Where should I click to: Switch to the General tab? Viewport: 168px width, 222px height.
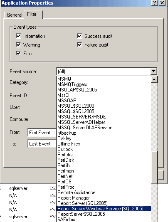[x=14, y=15]
